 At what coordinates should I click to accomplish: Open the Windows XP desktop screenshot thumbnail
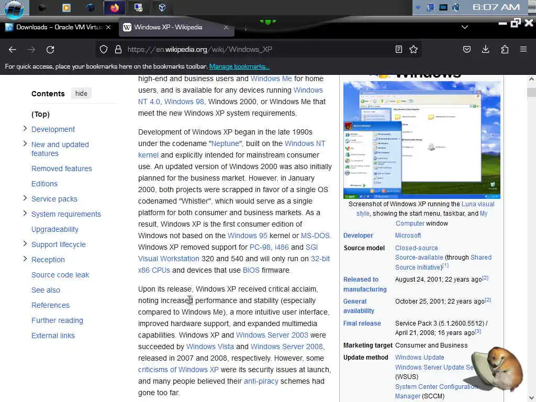pyautogui.click(x=422, y=140)
